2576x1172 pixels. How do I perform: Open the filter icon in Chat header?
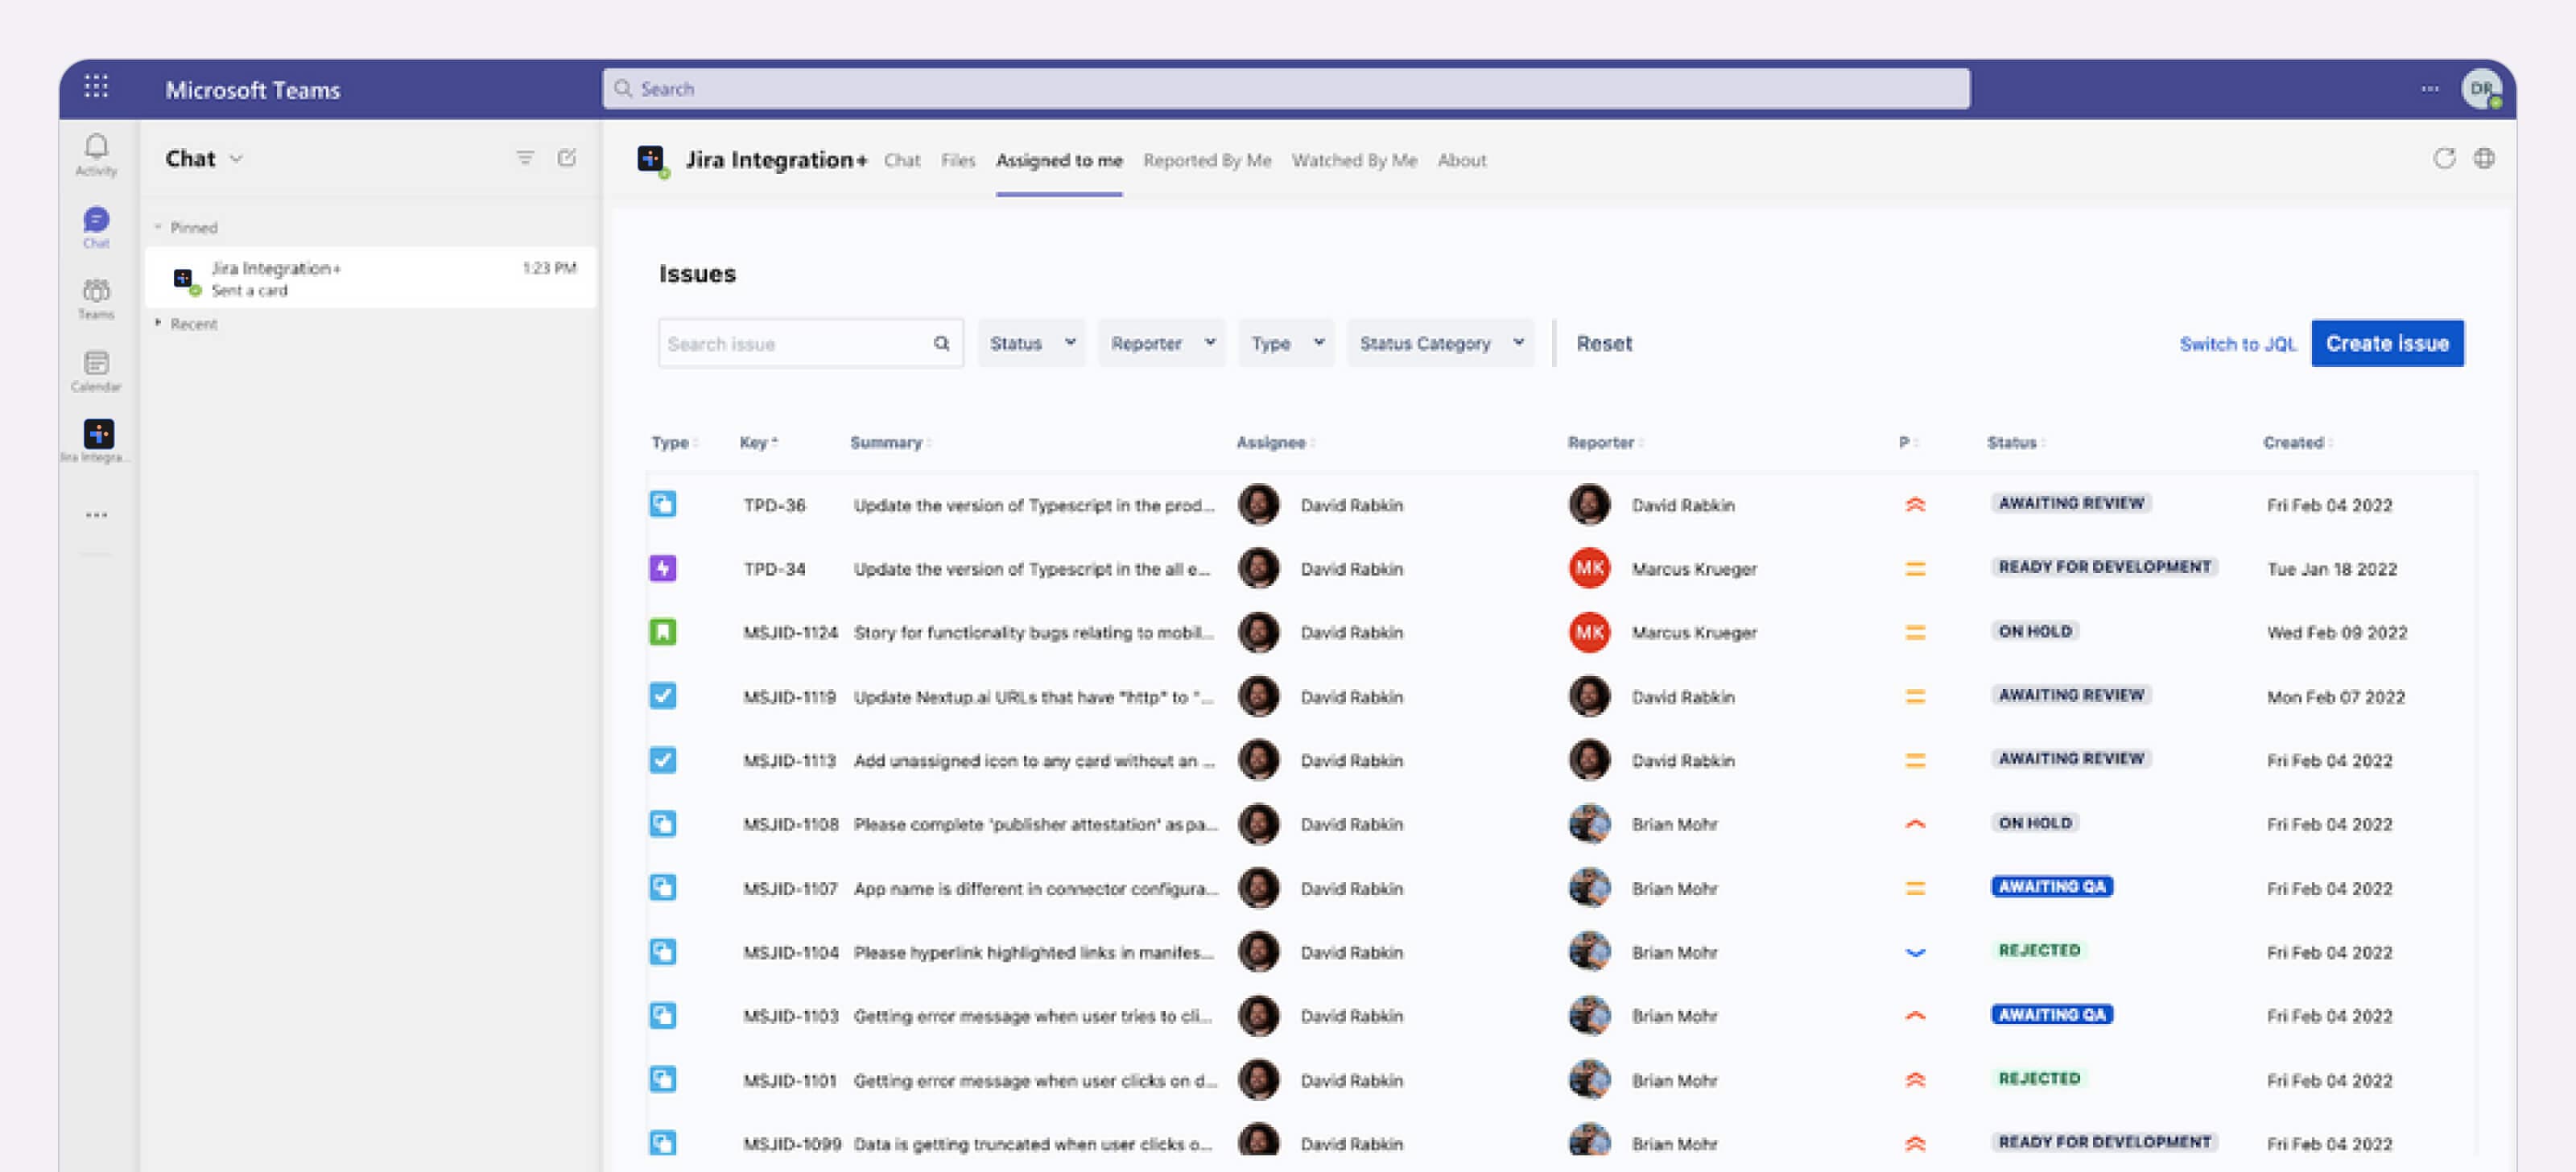point(524,158)
